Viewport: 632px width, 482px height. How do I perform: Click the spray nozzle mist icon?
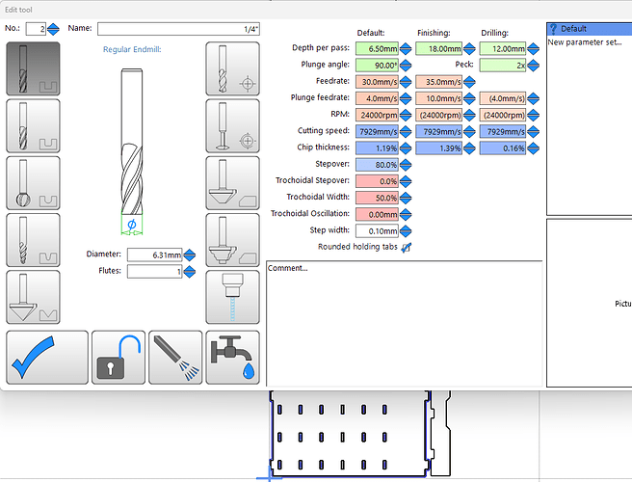(x=174, y=358)
